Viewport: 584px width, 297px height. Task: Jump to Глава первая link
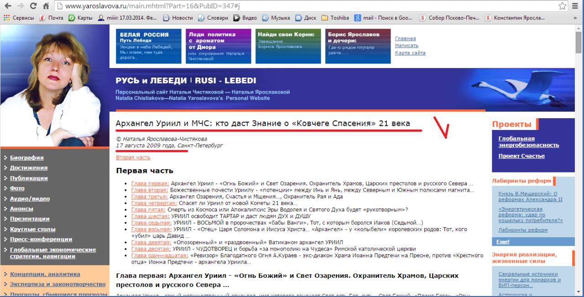[150, 183]
